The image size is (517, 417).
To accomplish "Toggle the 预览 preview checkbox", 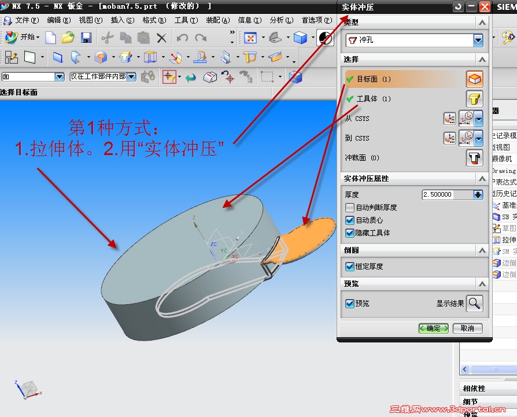I will pos(349,303).
